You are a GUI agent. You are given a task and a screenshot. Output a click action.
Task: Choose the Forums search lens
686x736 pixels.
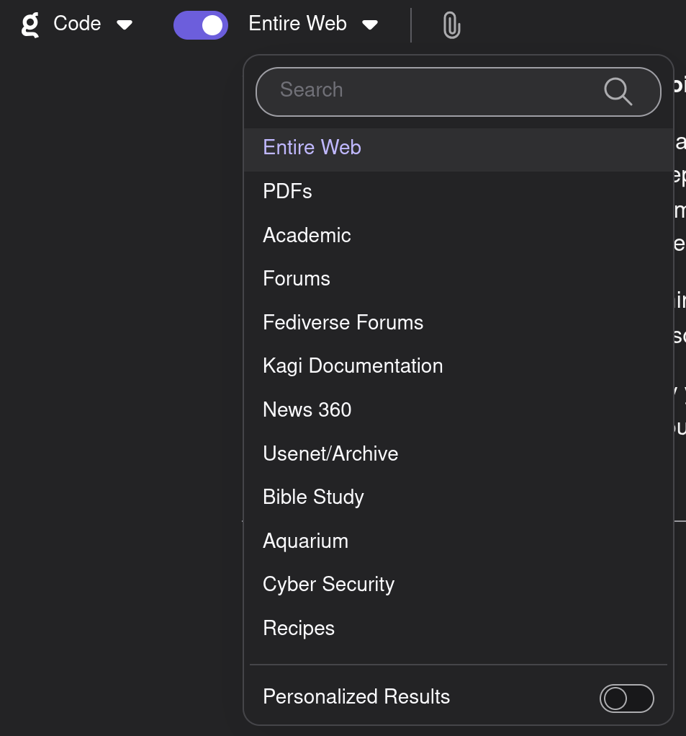[x=296, y=278]
